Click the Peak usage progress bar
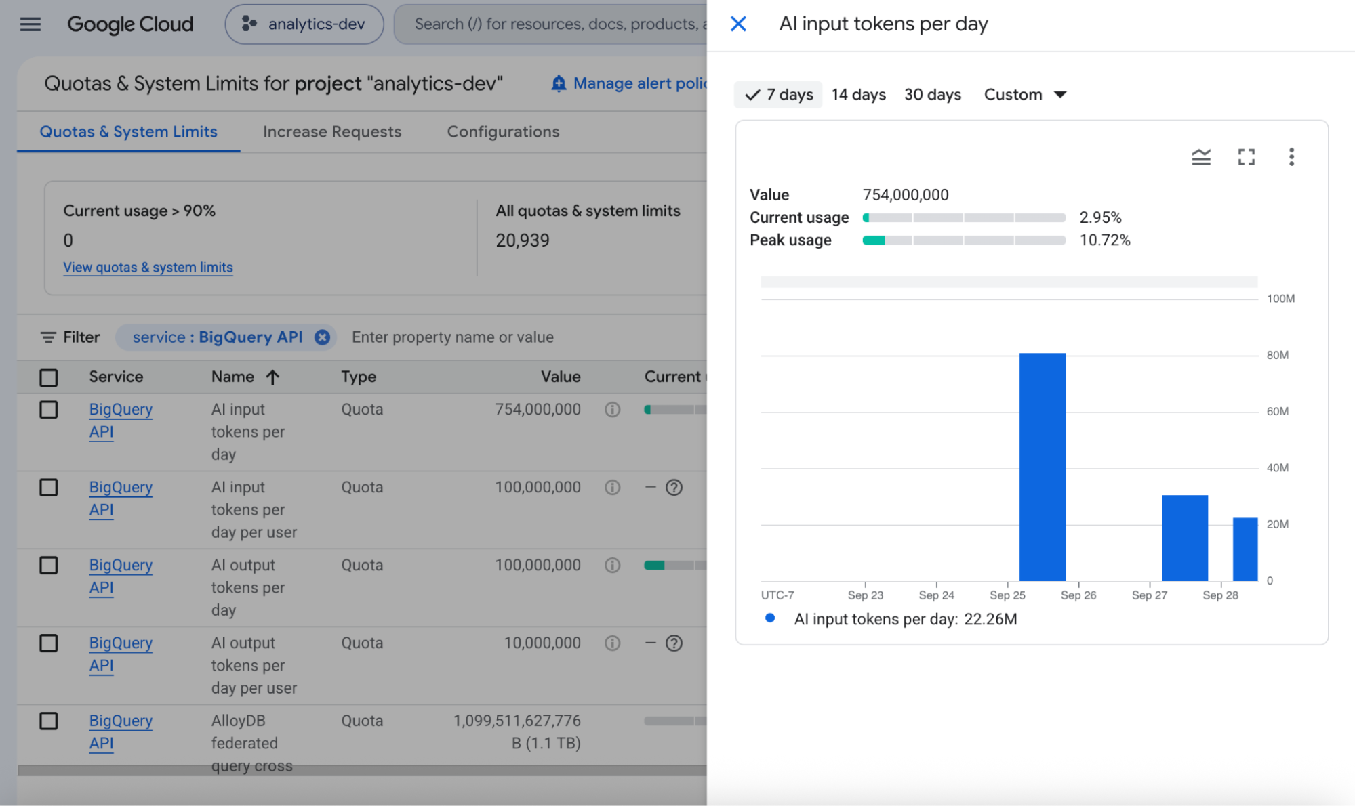 (x=964, y=240)
